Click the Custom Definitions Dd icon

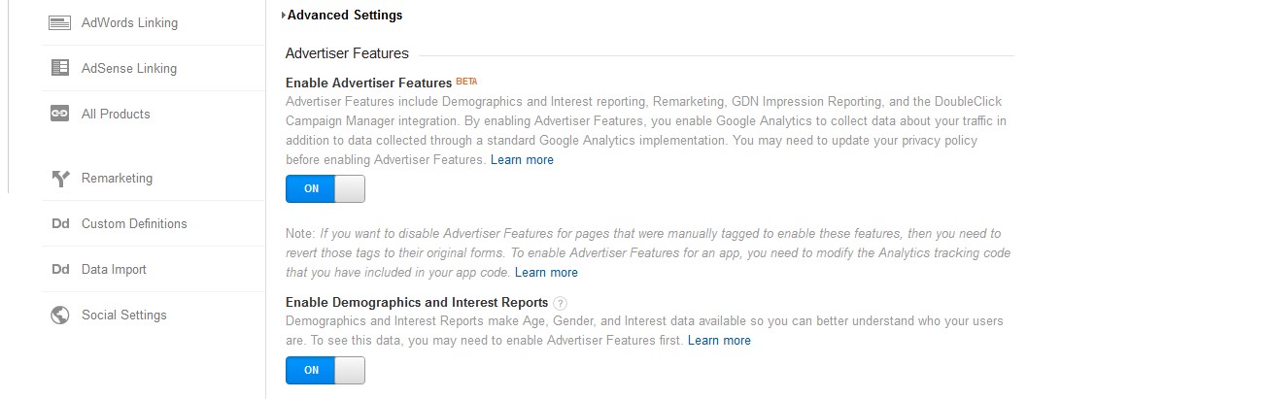tap(59, 224)
